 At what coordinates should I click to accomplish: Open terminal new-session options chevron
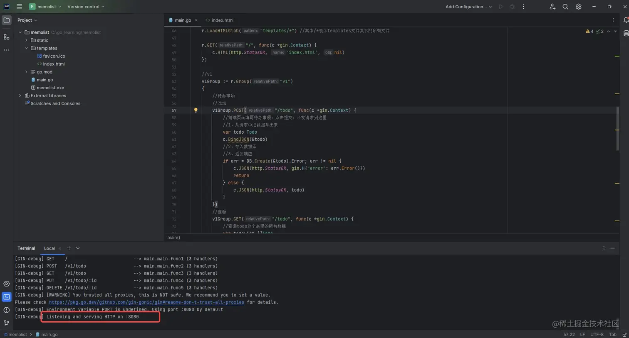(x=78, y=248)
